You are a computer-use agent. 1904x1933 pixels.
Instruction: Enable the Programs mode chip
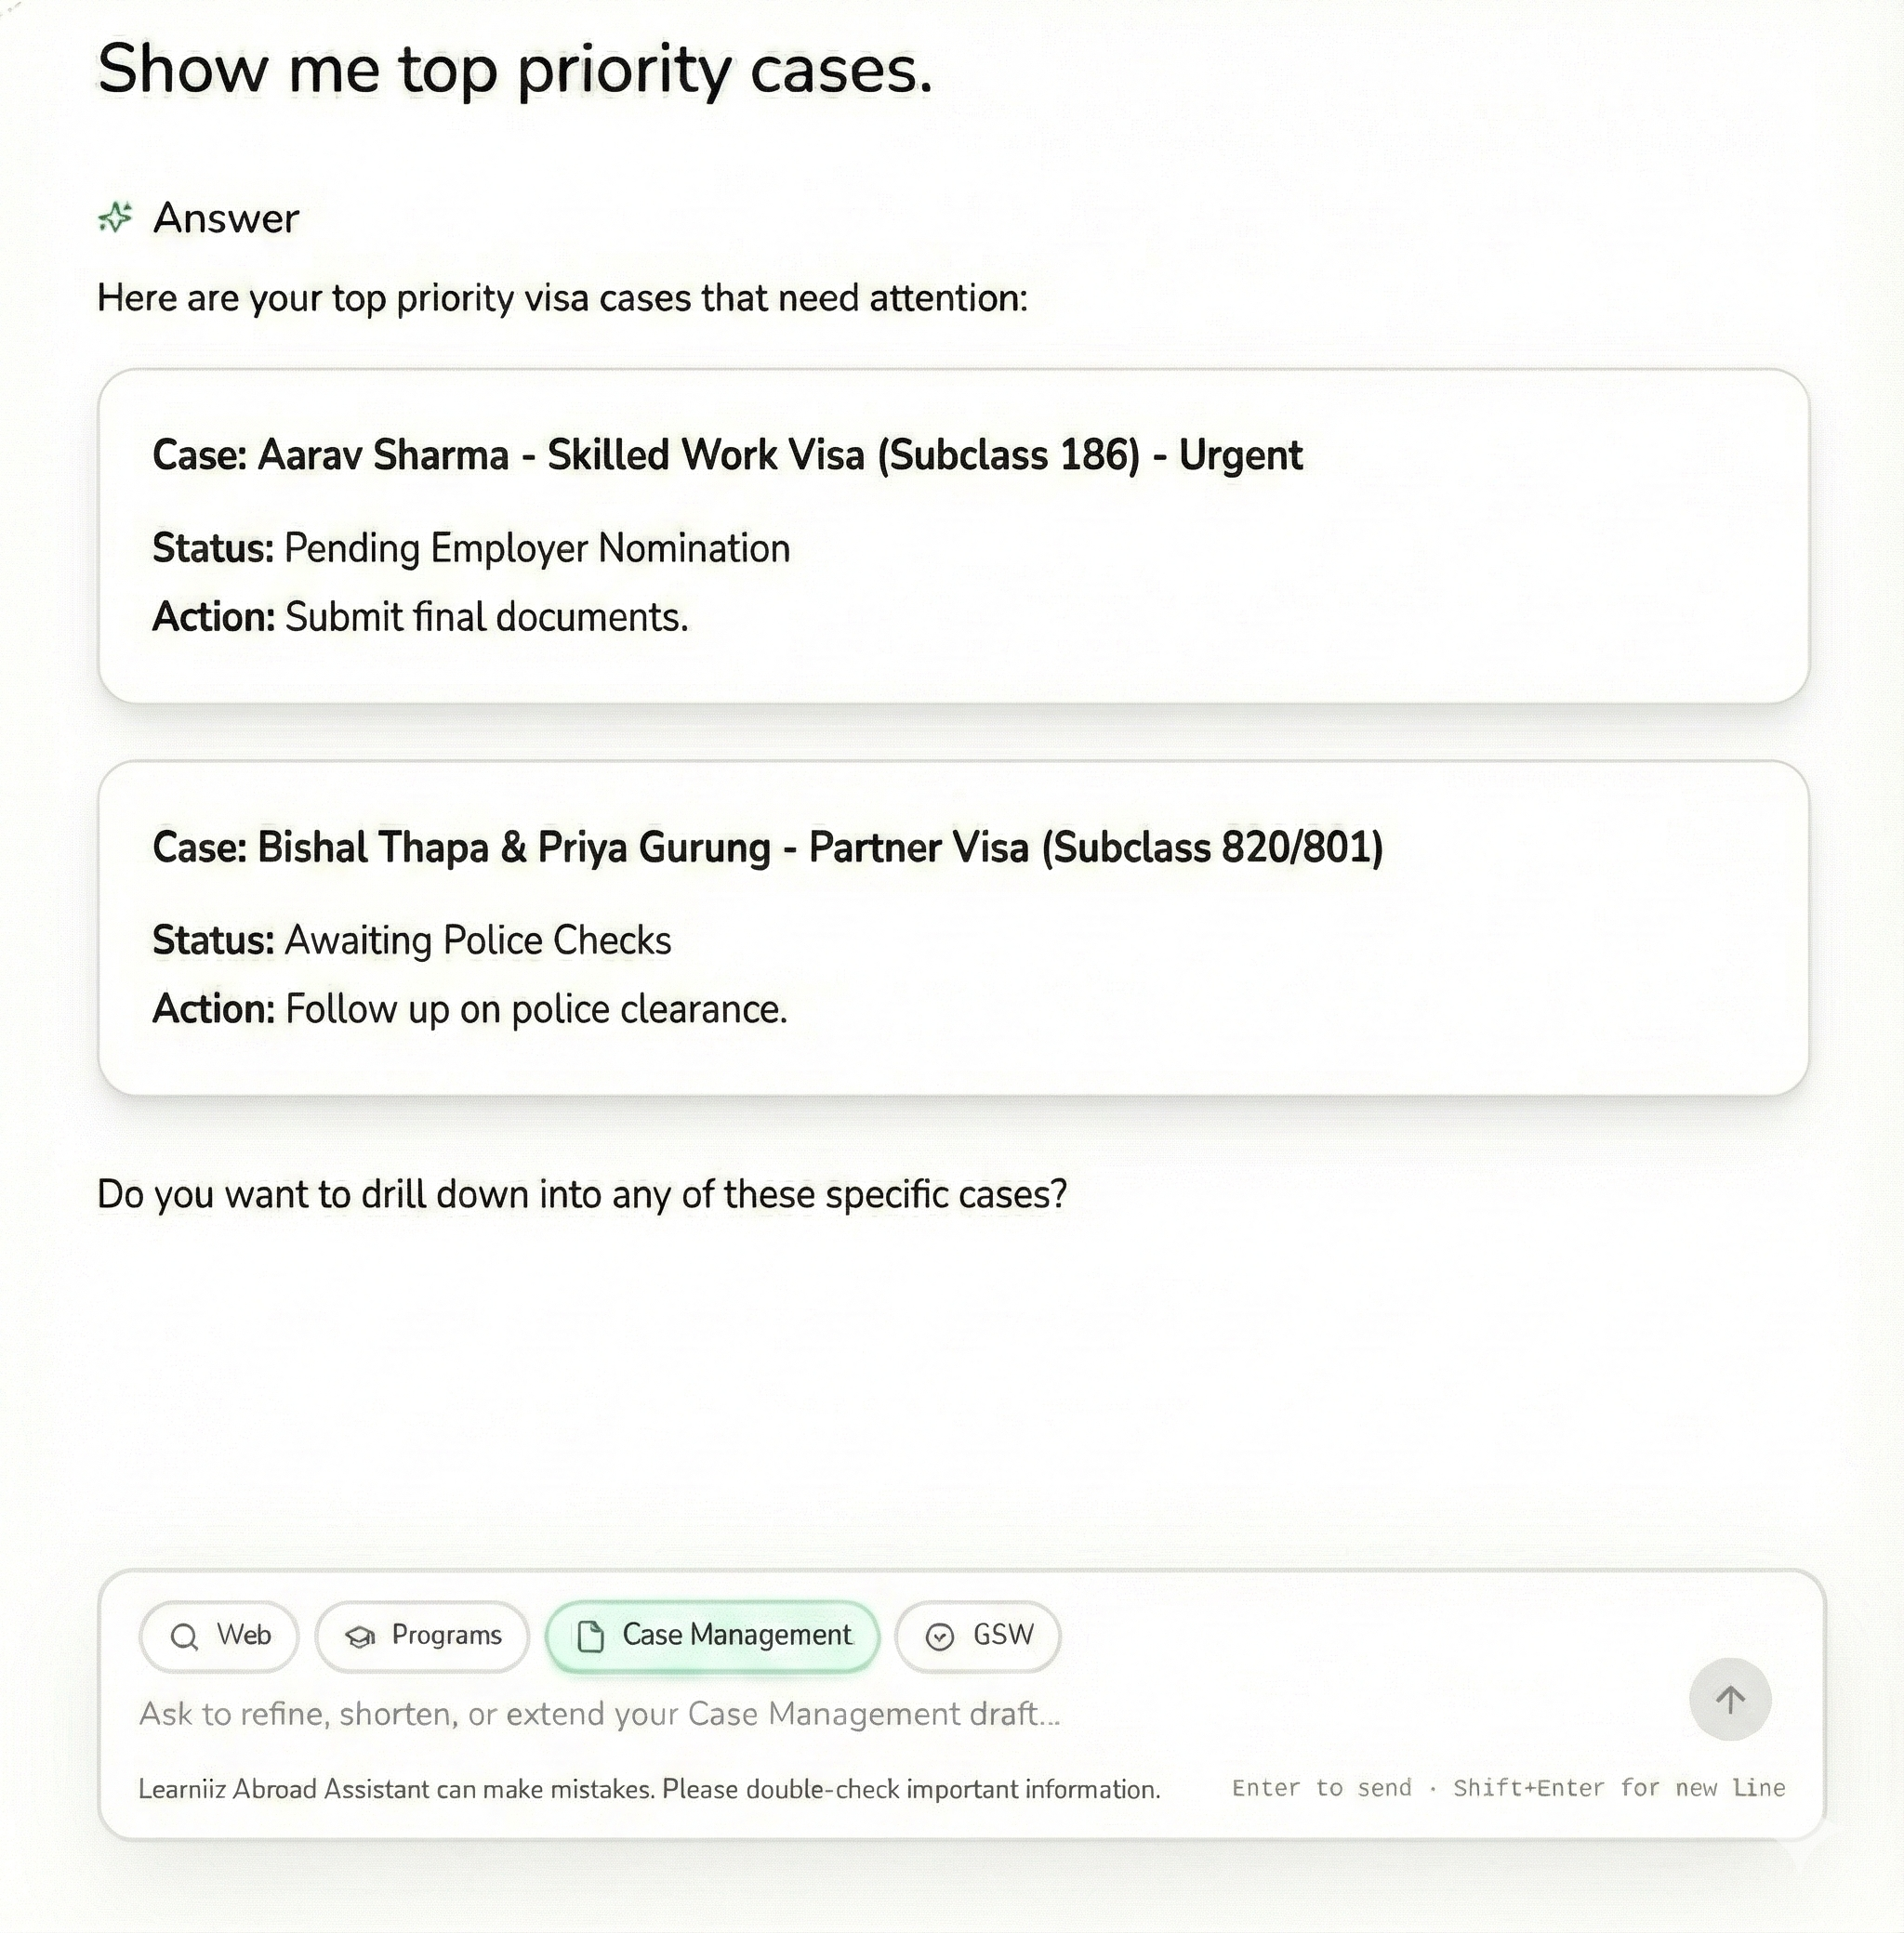422,1637
